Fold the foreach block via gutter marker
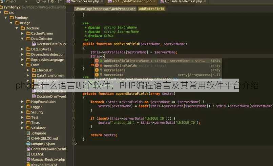The width and height of the screenshot is (273, 166). [73, 102]
